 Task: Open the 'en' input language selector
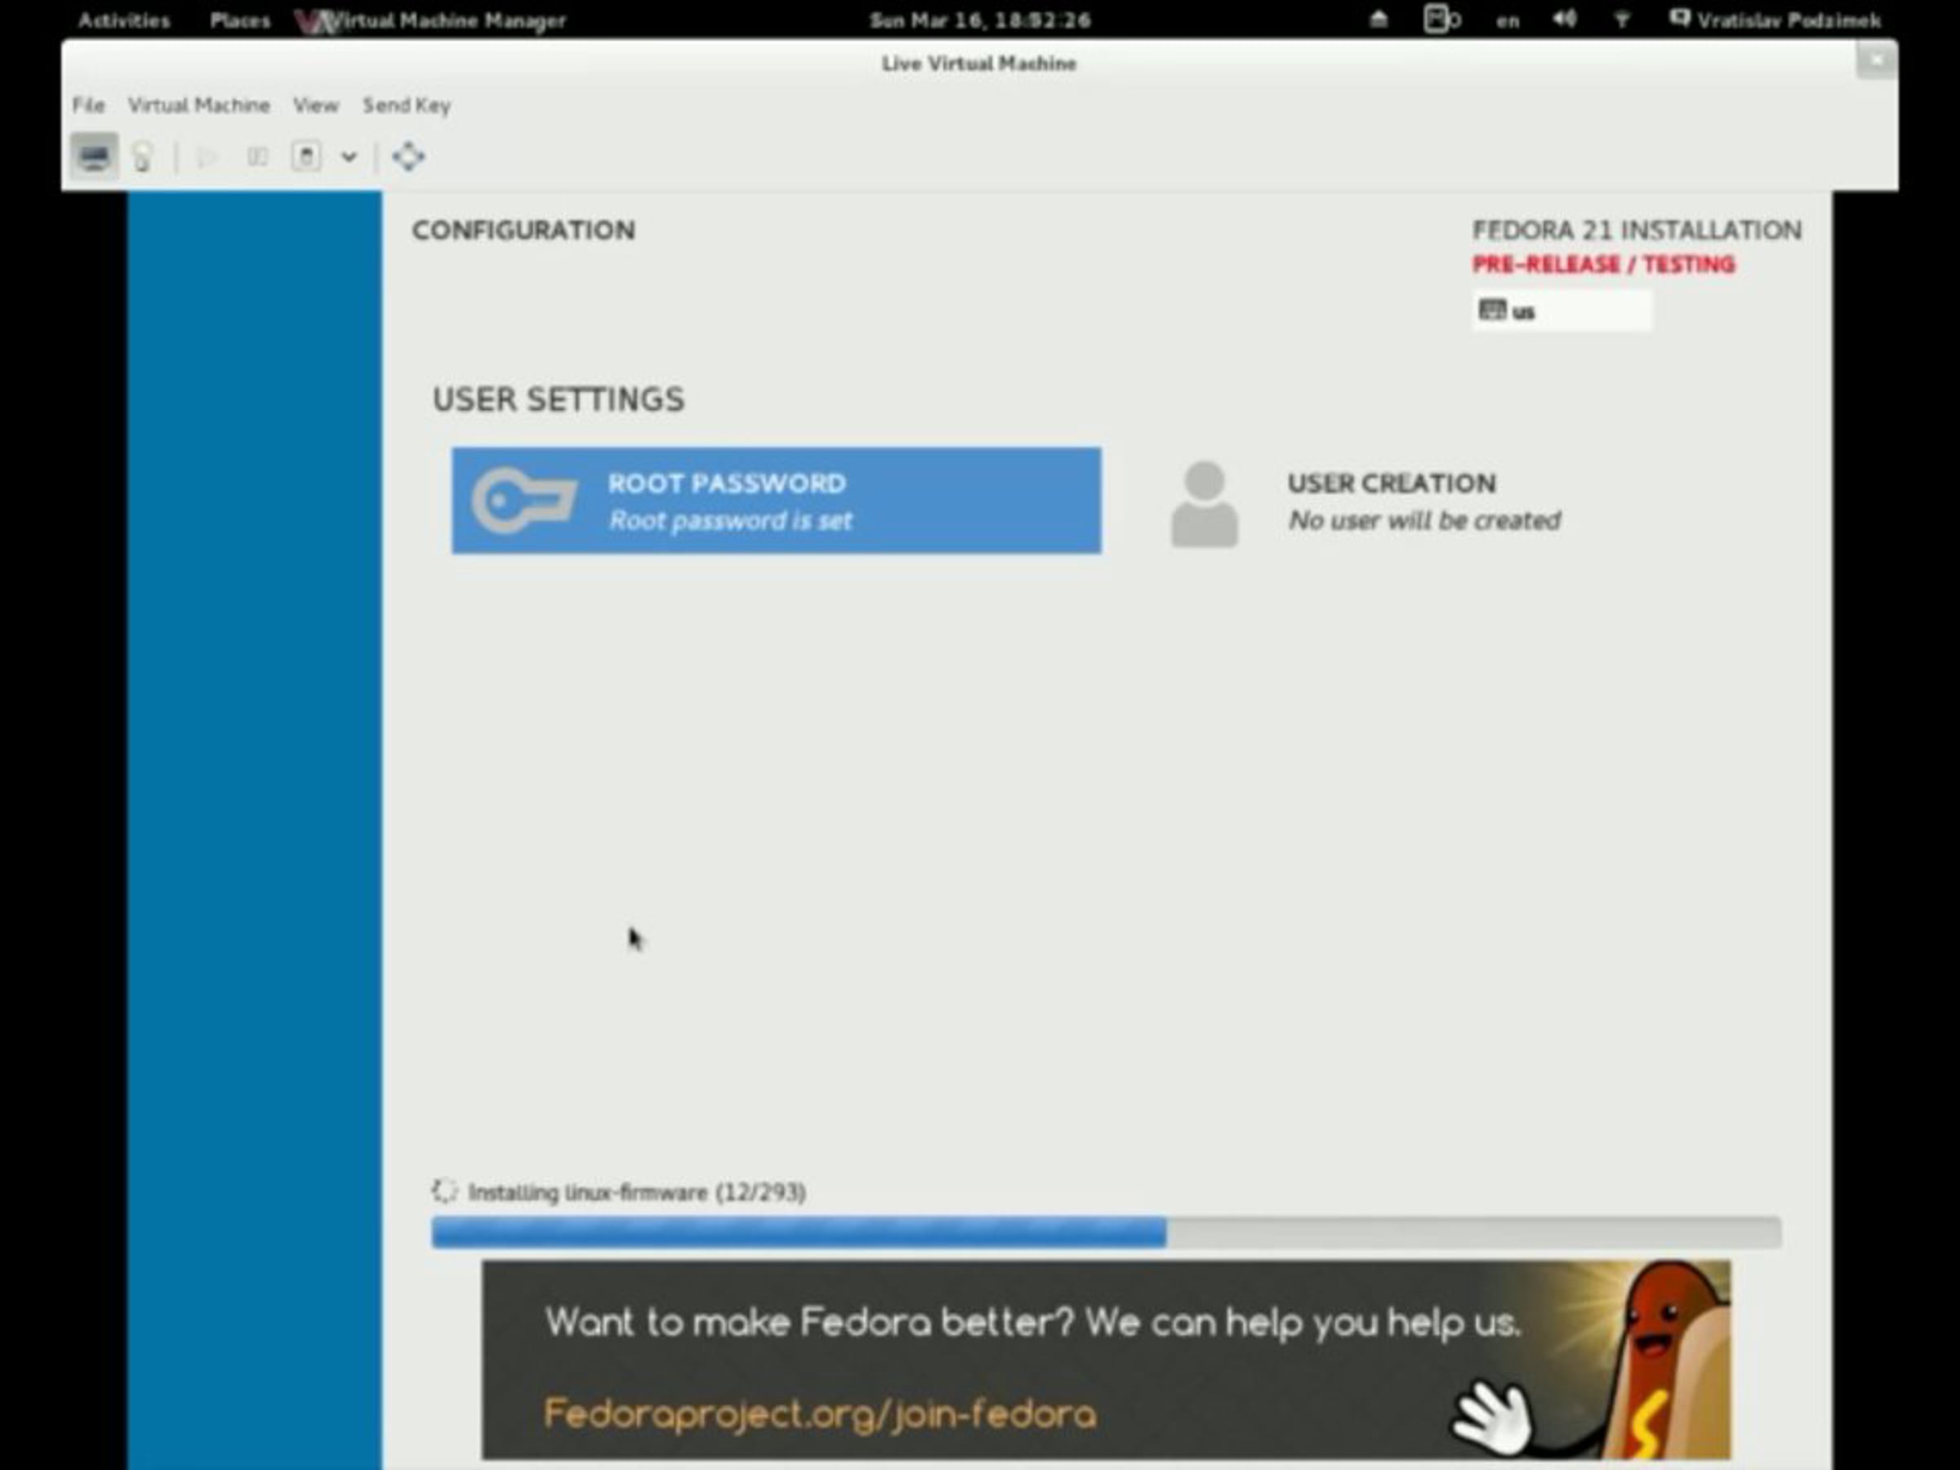[1508, 20]
